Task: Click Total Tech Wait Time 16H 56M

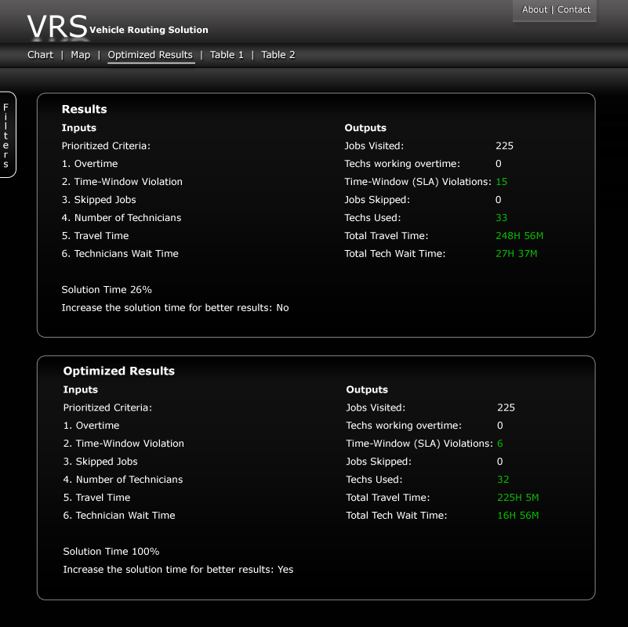Action: [518, 516]
